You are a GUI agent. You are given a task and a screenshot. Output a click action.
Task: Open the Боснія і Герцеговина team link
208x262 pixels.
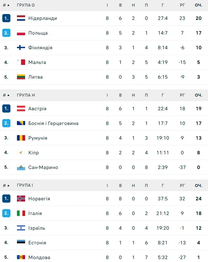click(53, 123)
